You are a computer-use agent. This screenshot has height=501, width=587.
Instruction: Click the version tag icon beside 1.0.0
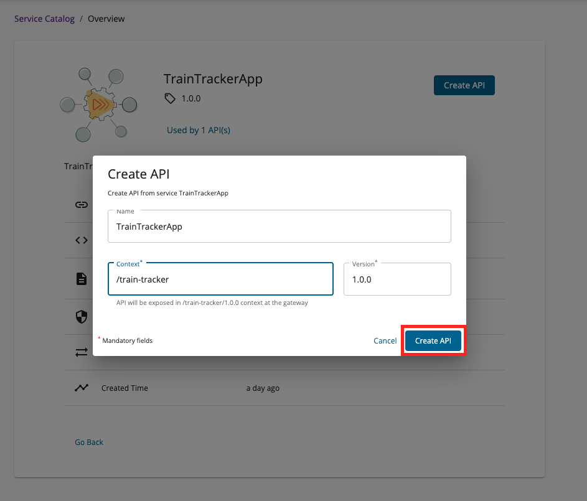pos(170,98)
